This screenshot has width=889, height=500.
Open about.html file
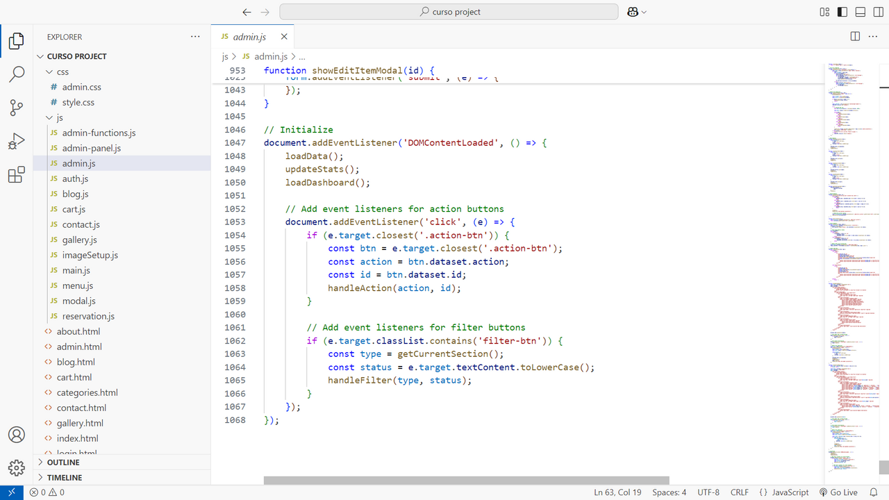[122, 331]
